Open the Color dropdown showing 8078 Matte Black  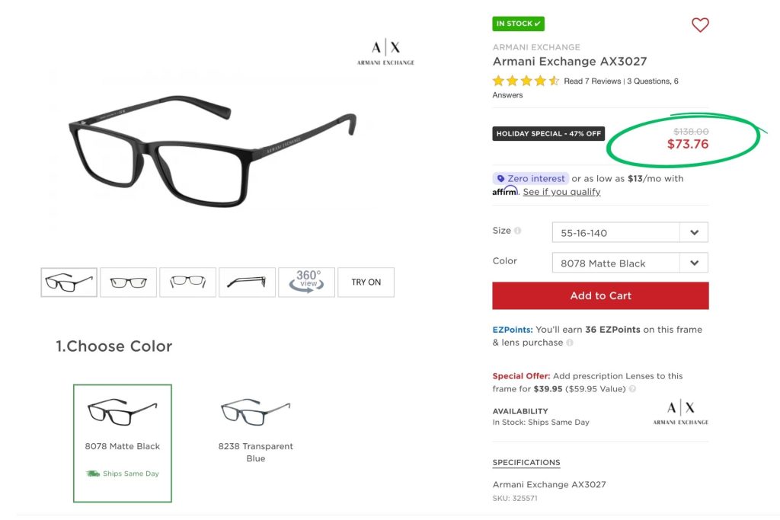tap(630, 261)
